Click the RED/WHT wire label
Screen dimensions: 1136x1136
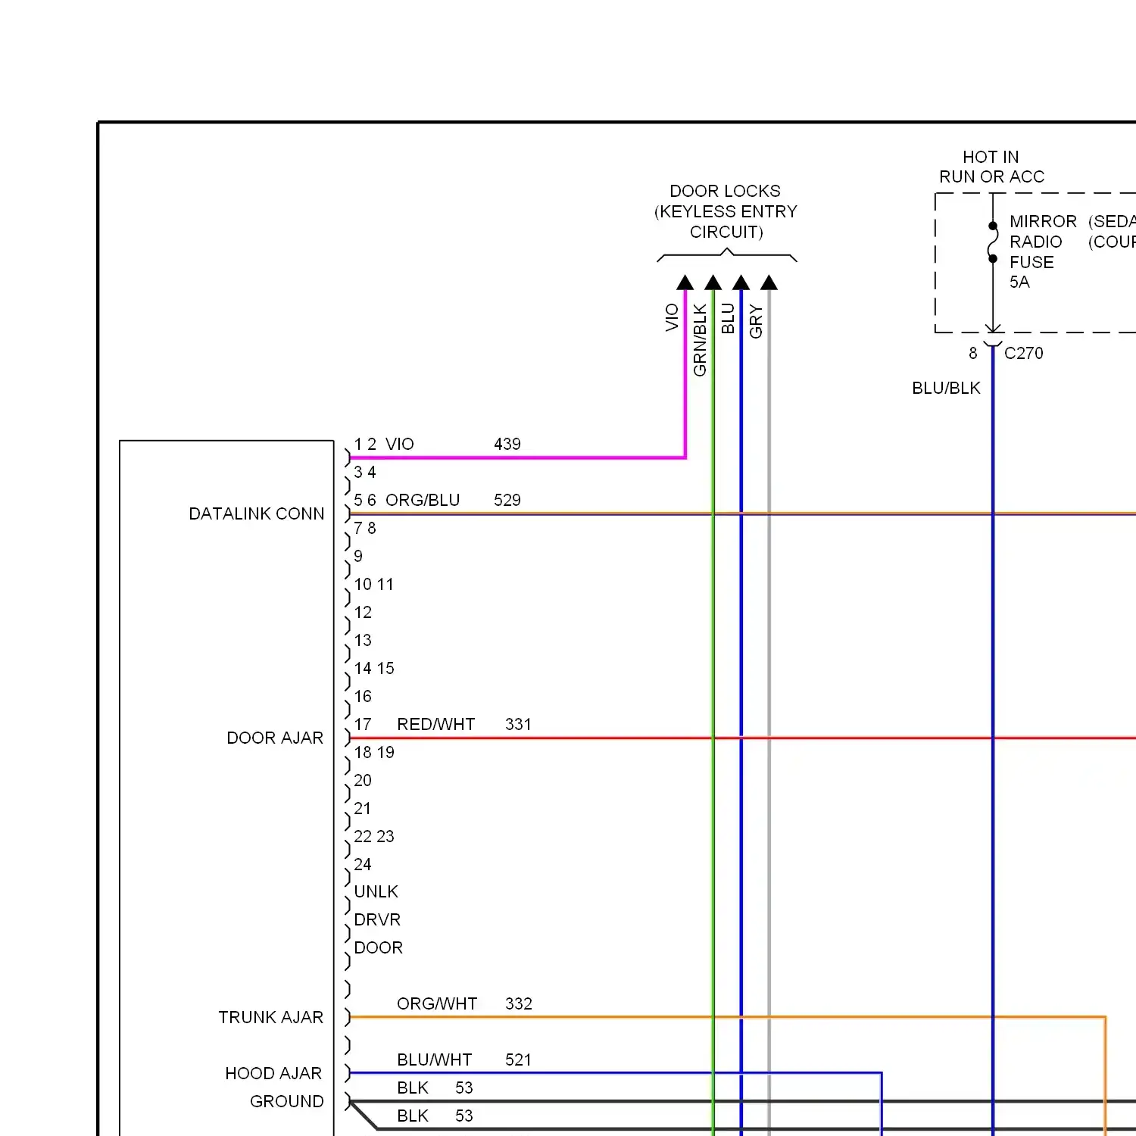435,724
